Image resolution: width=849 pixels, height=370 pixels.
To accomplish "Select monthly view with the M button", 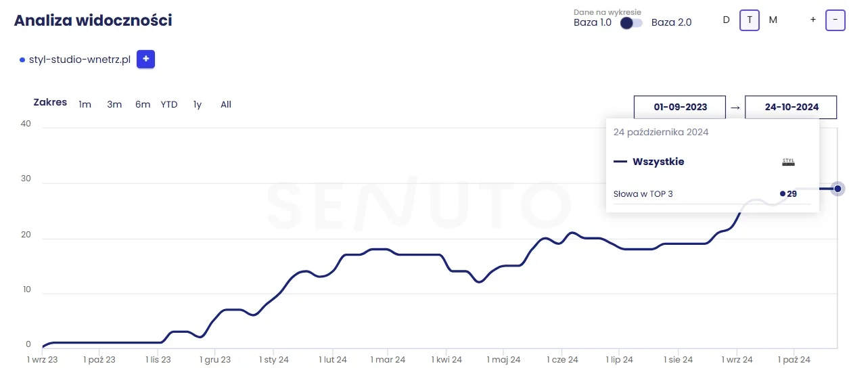I will [x=773, y=20].
